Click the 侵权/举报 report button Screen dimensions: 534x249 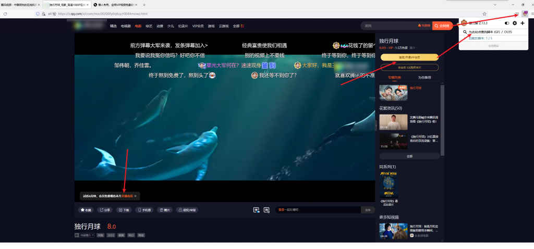pyautogui.click(x=187, y=210)
